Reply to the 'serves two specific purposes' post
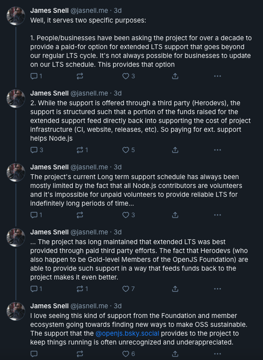Screen dimensions: 263x360 coord(36,76)
